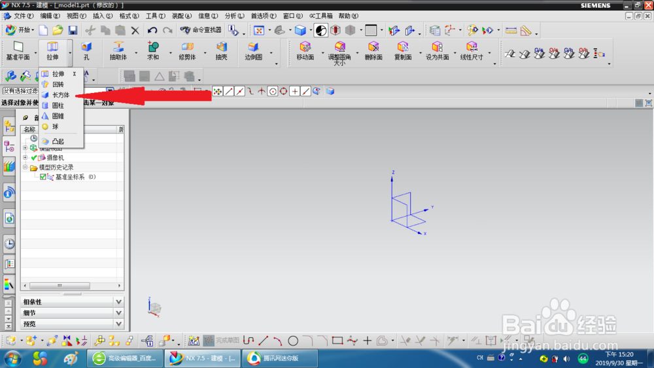654x368 pixels.
Task: Expand the 摄像机 tree node
Action: (x=25, y=157)
